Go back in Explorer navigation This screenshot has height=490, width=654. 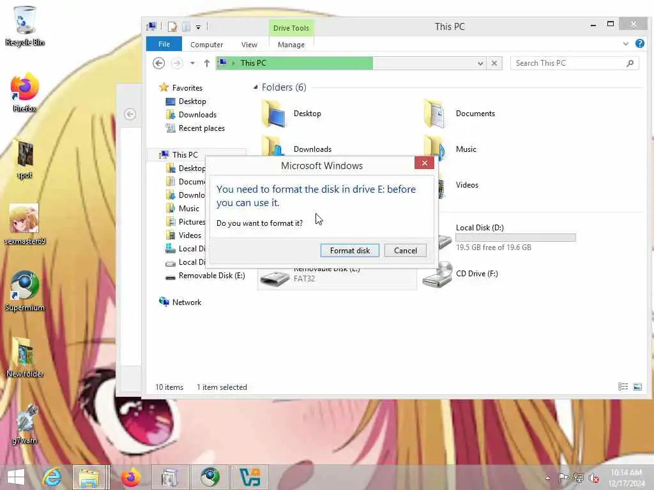[158, 63]
